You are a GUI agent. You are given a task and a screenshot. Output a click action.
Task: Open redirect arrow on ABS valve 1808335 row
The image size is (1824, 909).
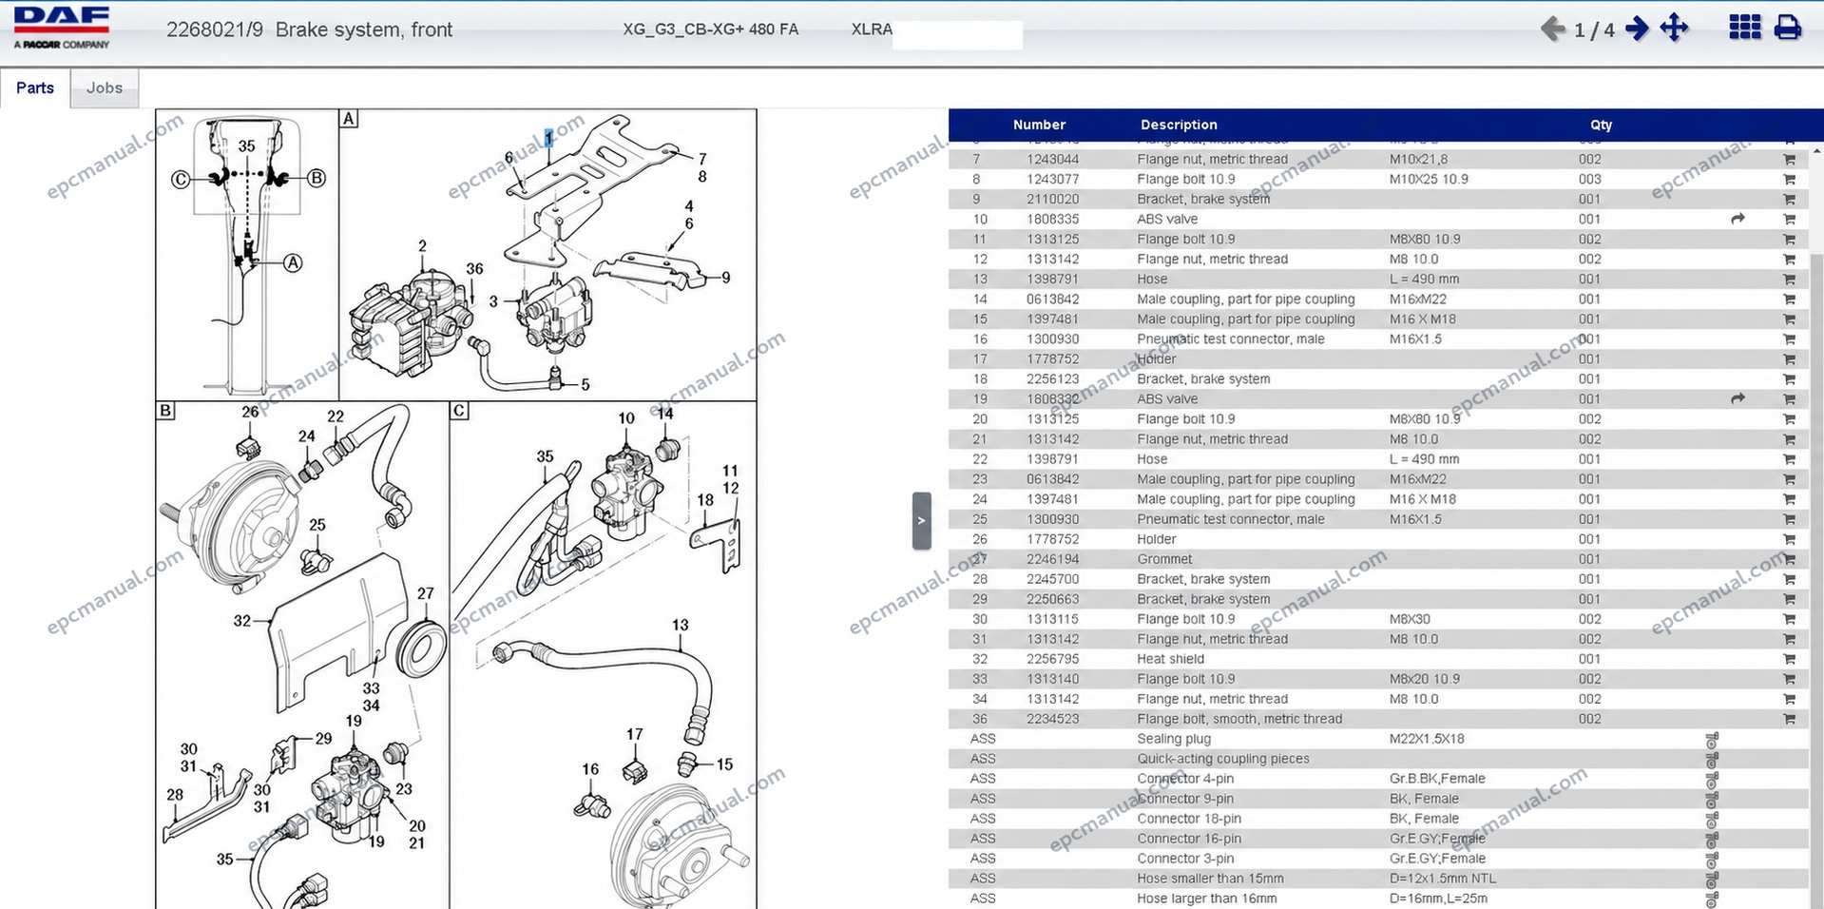tap(1738, 219)
